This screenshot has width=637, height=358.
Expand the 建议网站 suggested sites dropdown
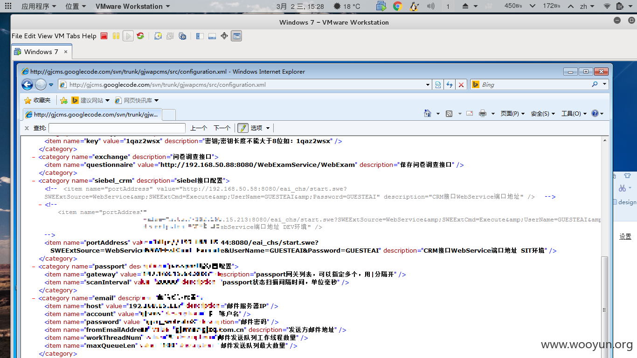pos(107,100)
